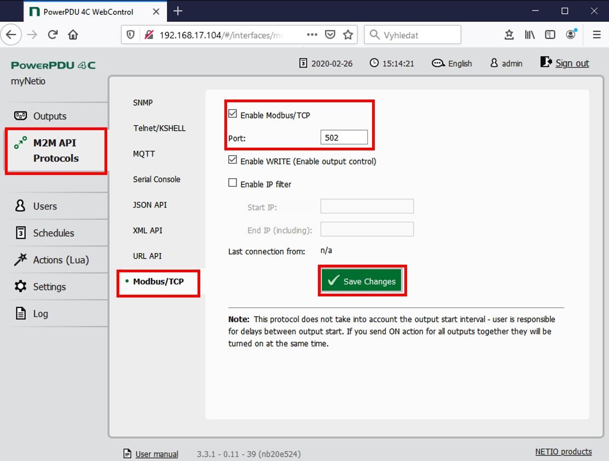Select the Telnet/KSHELL protocol tab
Screen dimensions: 609x461
pyautogui.click(x=159, y=129)
